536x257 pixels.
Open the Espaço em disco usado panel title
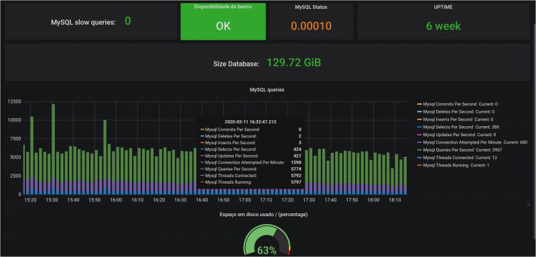263,215
